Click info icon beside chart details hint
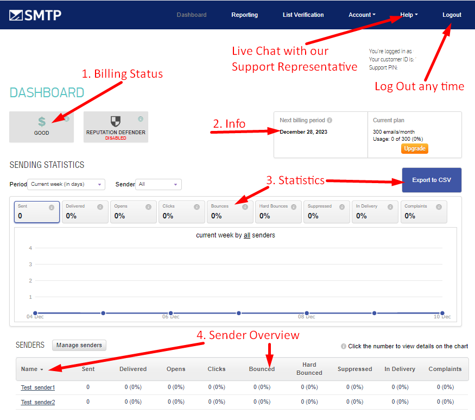Image resolution: width=475 pixels, height=420 pixels. 344,346
